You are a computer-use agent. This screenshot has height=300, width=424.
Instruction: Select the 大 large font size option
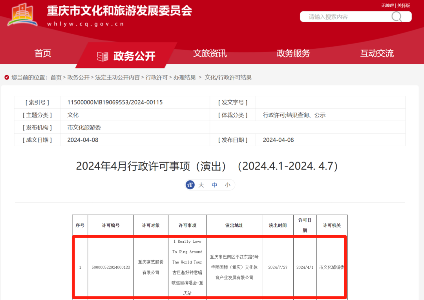pyautogui.click(x=201, y=185)
